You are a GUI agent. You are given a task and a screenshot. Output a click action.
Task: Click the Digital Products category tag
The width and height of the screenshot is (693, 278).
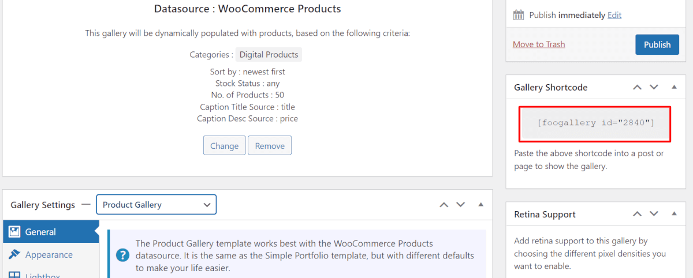(269, 55)
